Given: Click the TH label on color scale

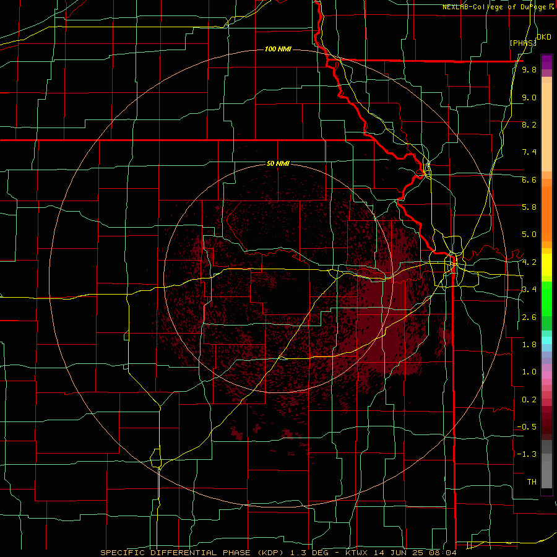Looking at the screenshot, I should pyautogui.click(x=532, y=482).
